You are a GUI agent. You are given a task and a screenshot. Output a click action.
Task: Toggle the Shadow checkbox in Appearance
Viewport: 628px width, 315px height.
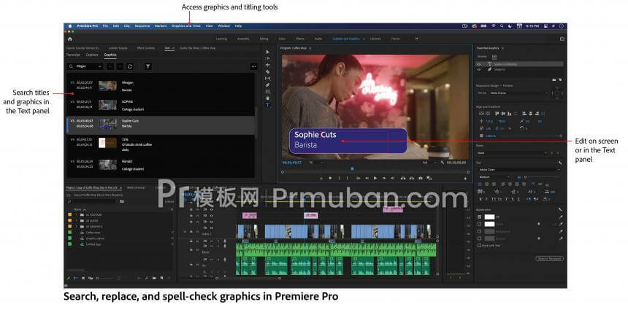click(x=480, y=238)
